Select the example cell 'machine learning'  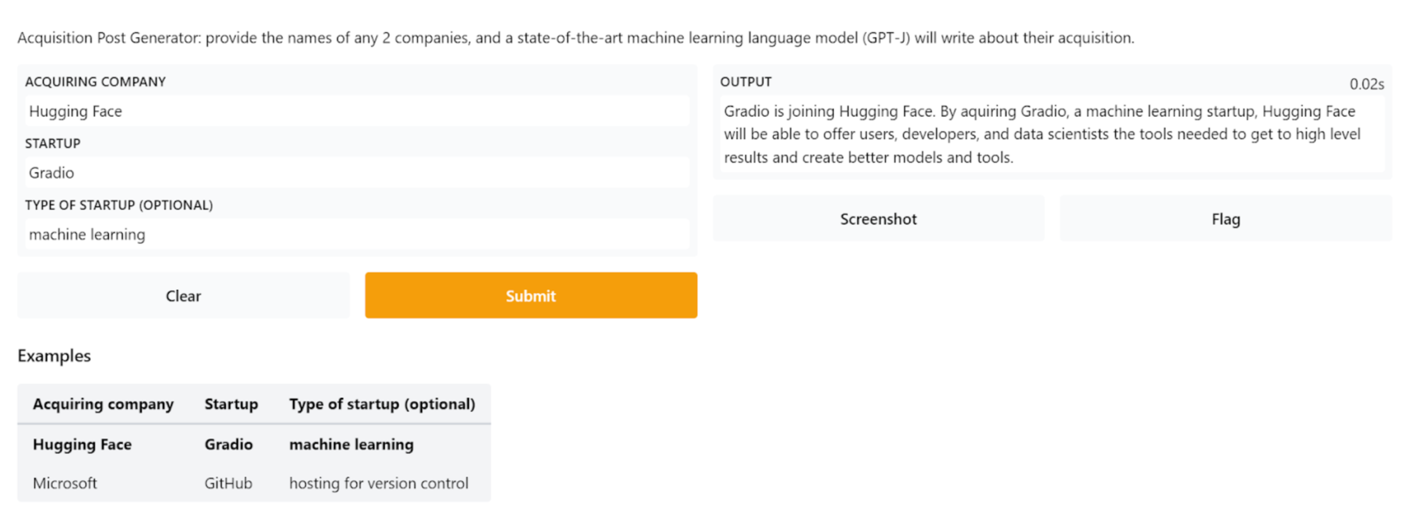tap(351, 444)
